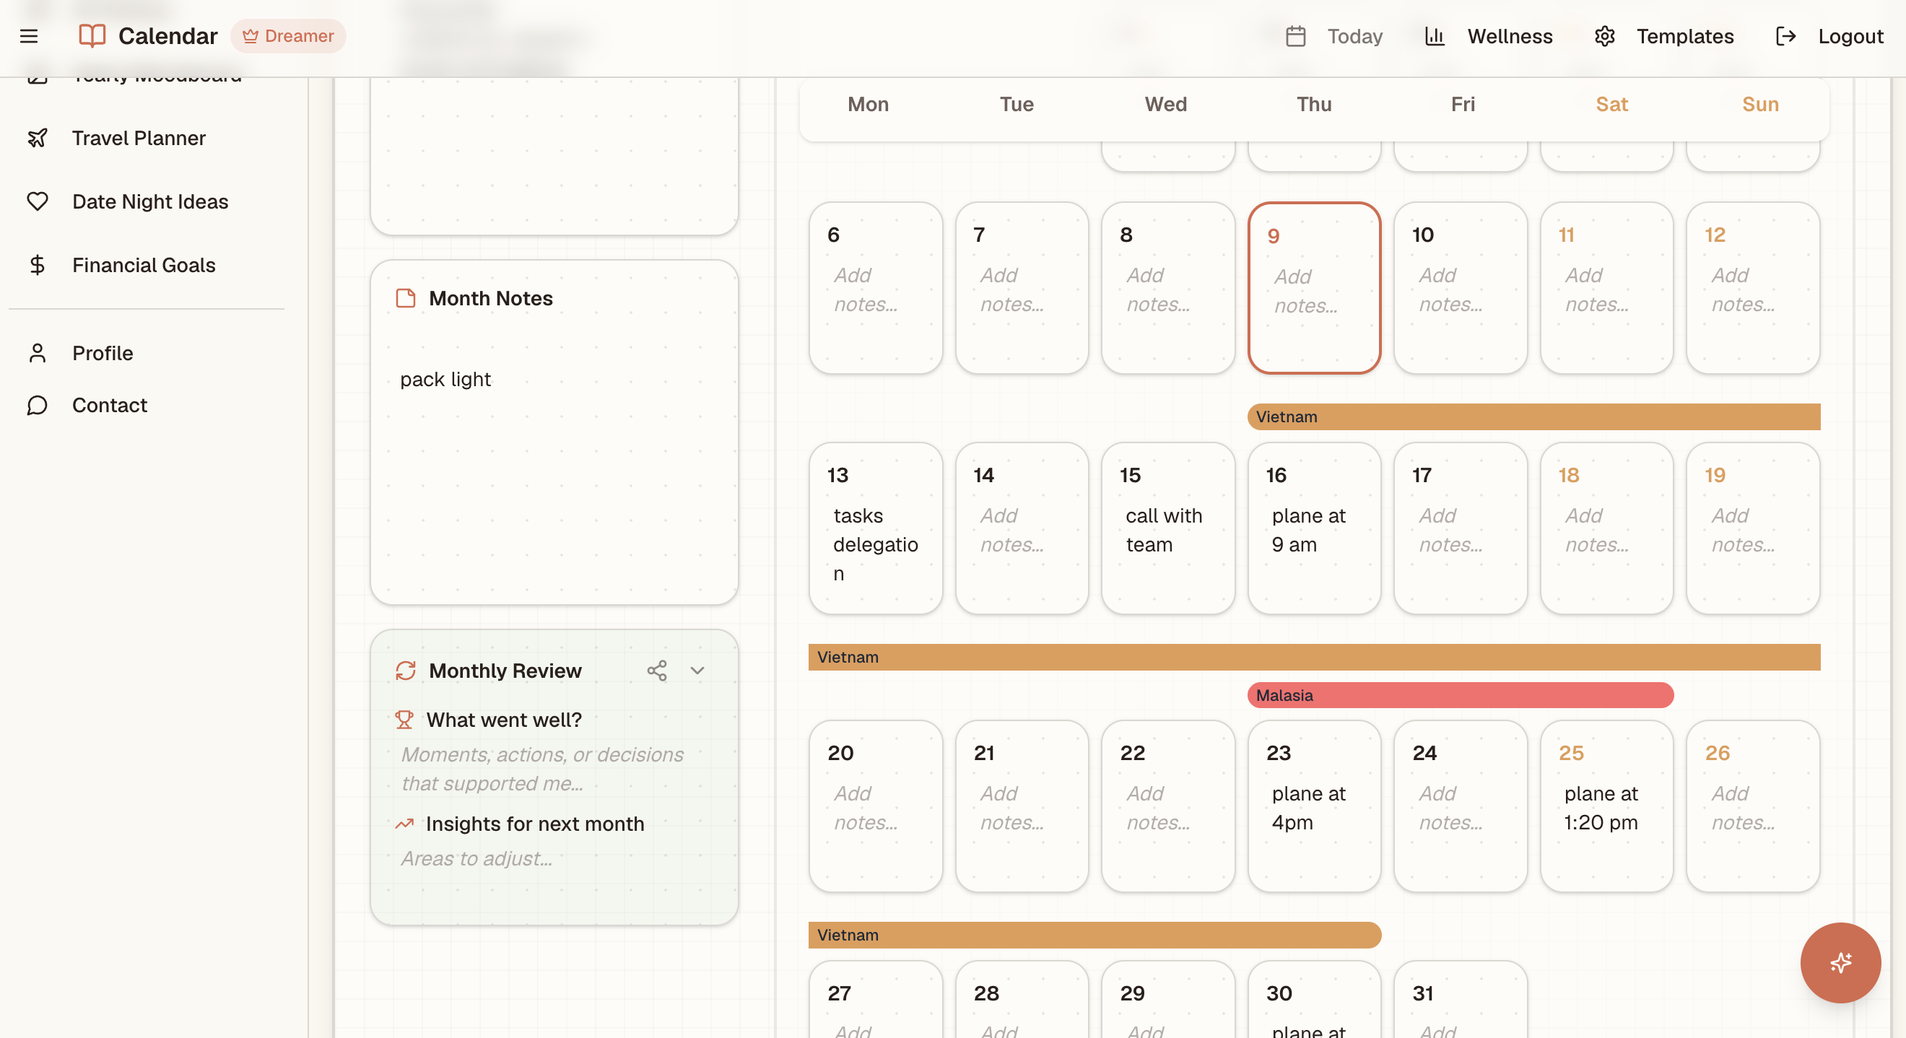Click the Calendar book logo icon
Viewport: 1906px width, 1038px height.
point(92,35)
